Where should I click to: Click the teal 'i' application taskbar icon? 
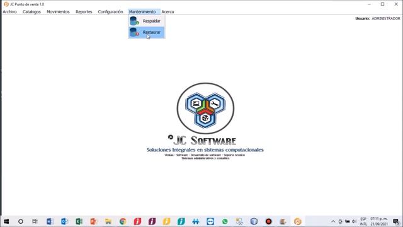click(x=181, y=221)
